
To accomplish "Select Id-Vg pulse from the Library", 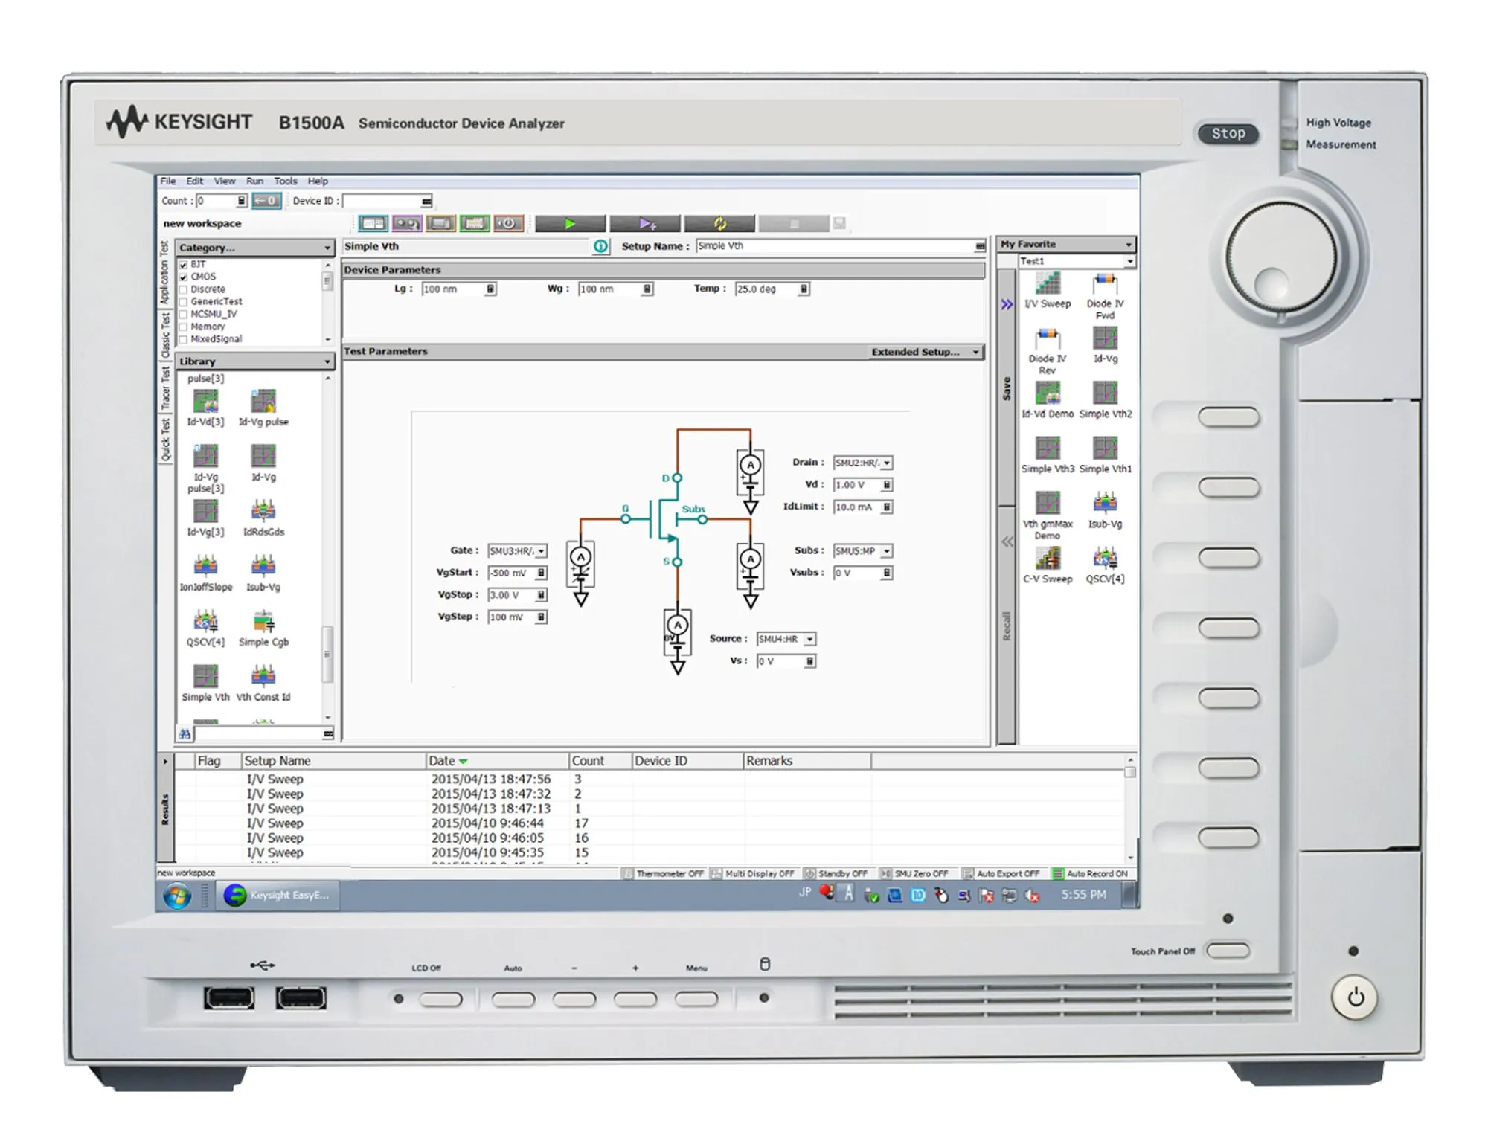I will [262, 402].
